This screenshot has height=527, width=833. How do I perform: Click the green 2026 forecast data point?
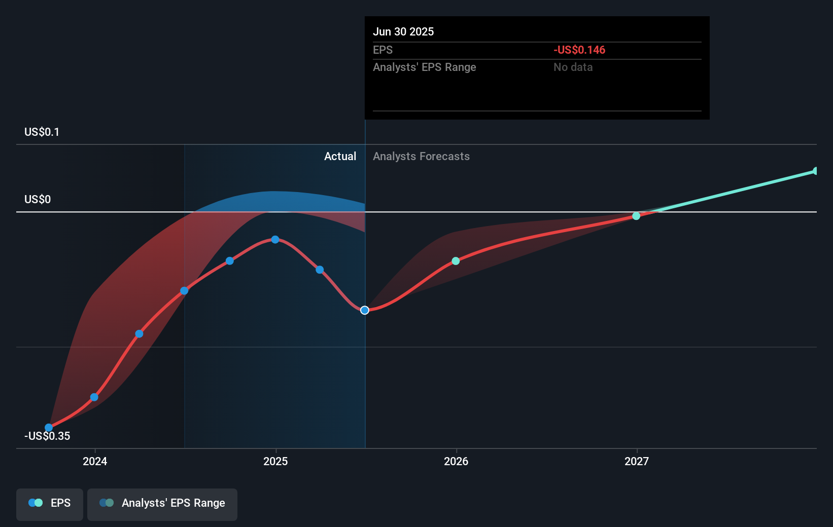[x=456, y=261]
